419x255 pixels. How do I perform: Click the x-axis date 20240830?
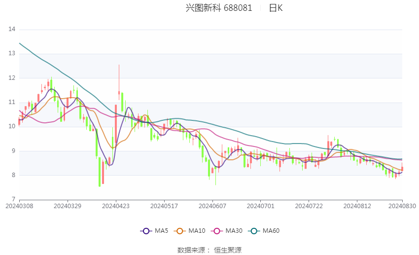coord(402,206)
